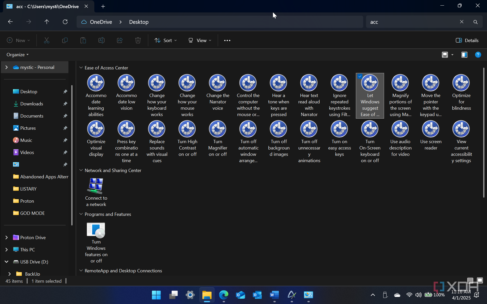
Task: Open the View dropdown menu
Action: pyautogui.click(x=200, y=40)
